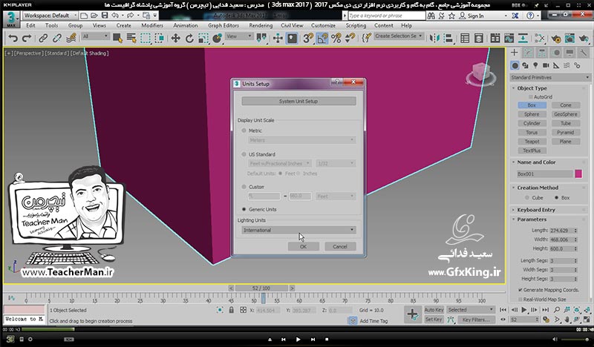Activate the Select and Scale tool
Image resolution: width=594 pixels, height=347 pixels.
[x=203, y=39]
